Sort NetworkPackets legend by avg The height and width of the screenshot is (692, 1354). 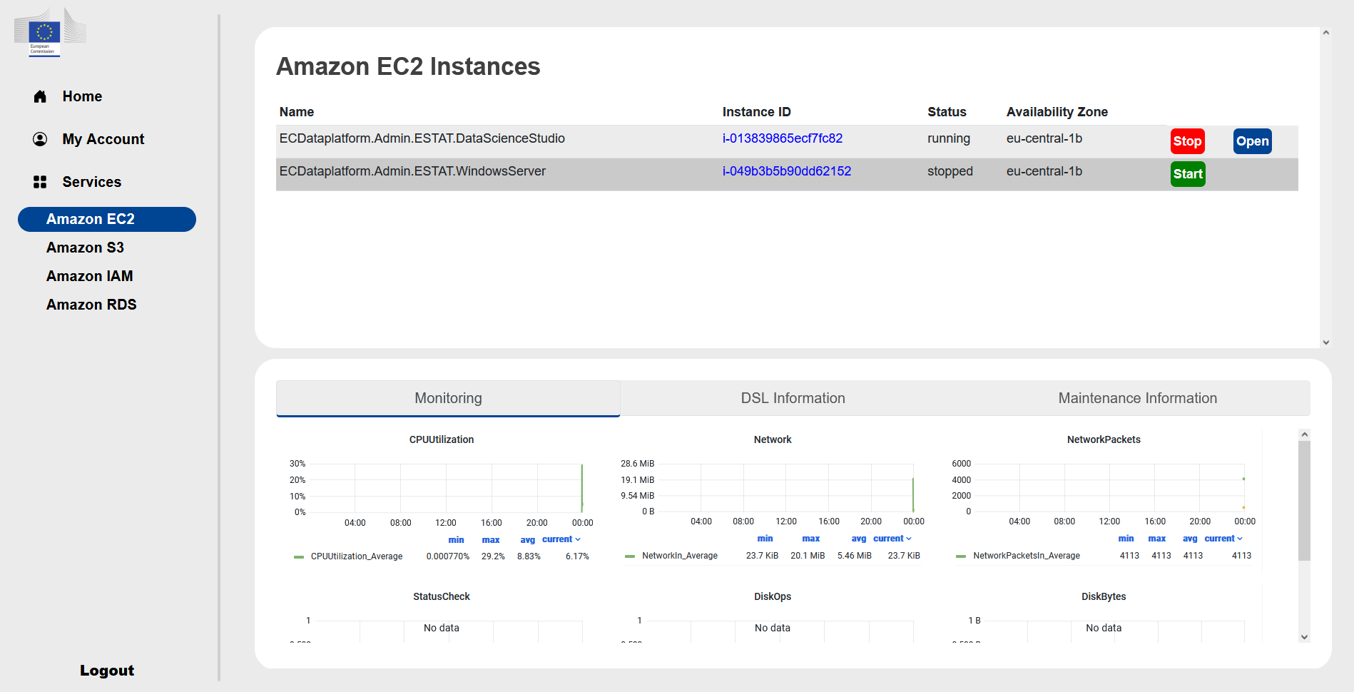click(x=1190, y=539)
